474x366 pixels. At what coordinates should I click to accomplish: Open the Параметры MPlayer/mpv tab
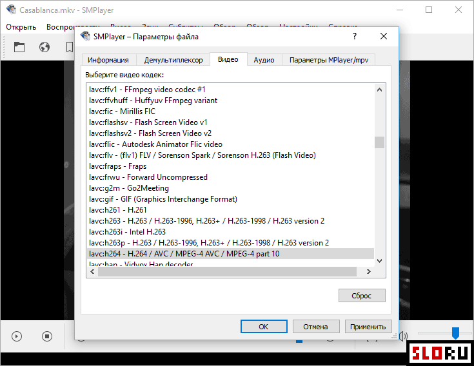point(329,60)
